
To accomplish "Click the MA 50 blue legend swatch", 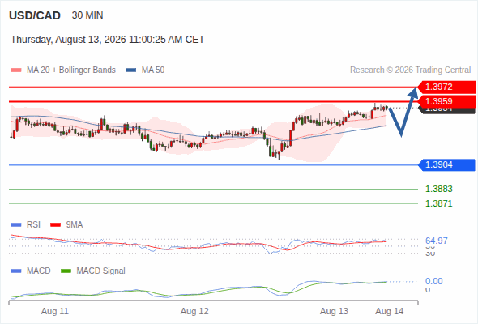I will tap(131, 70).
